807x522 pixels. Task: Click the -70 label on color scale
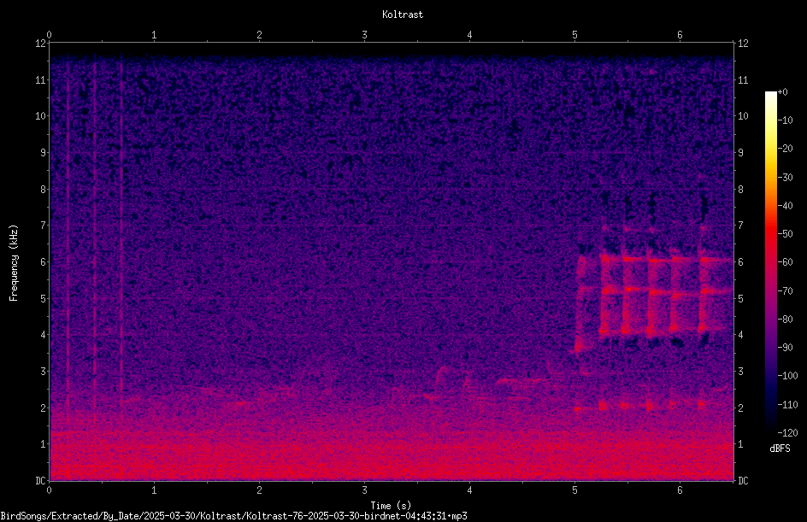click(x=786, y=291)
